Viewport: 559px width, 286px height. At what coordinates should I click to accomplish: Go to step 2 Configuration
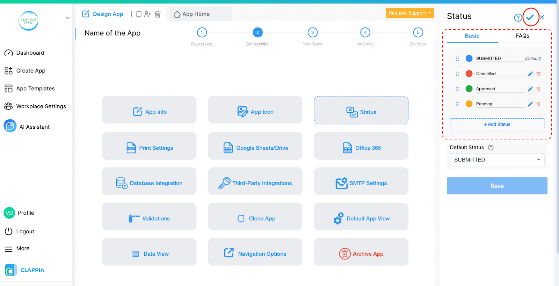tap(257, 32)
